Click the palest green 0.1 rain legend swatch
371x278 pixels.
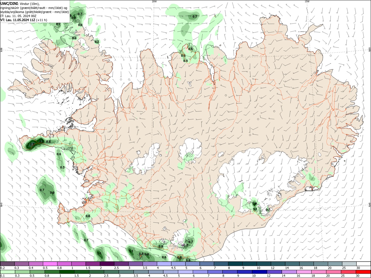[x=8, y=272]
